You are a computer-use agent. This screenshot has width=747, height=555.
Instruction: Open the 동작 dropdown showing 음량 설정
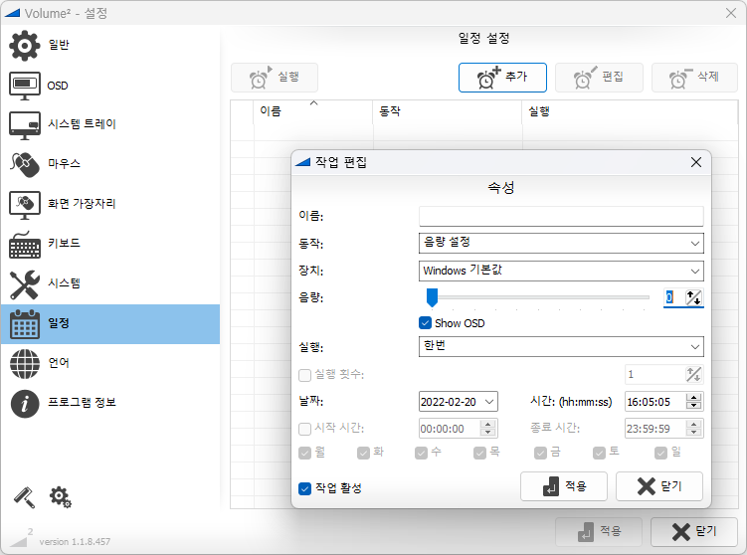561,243
